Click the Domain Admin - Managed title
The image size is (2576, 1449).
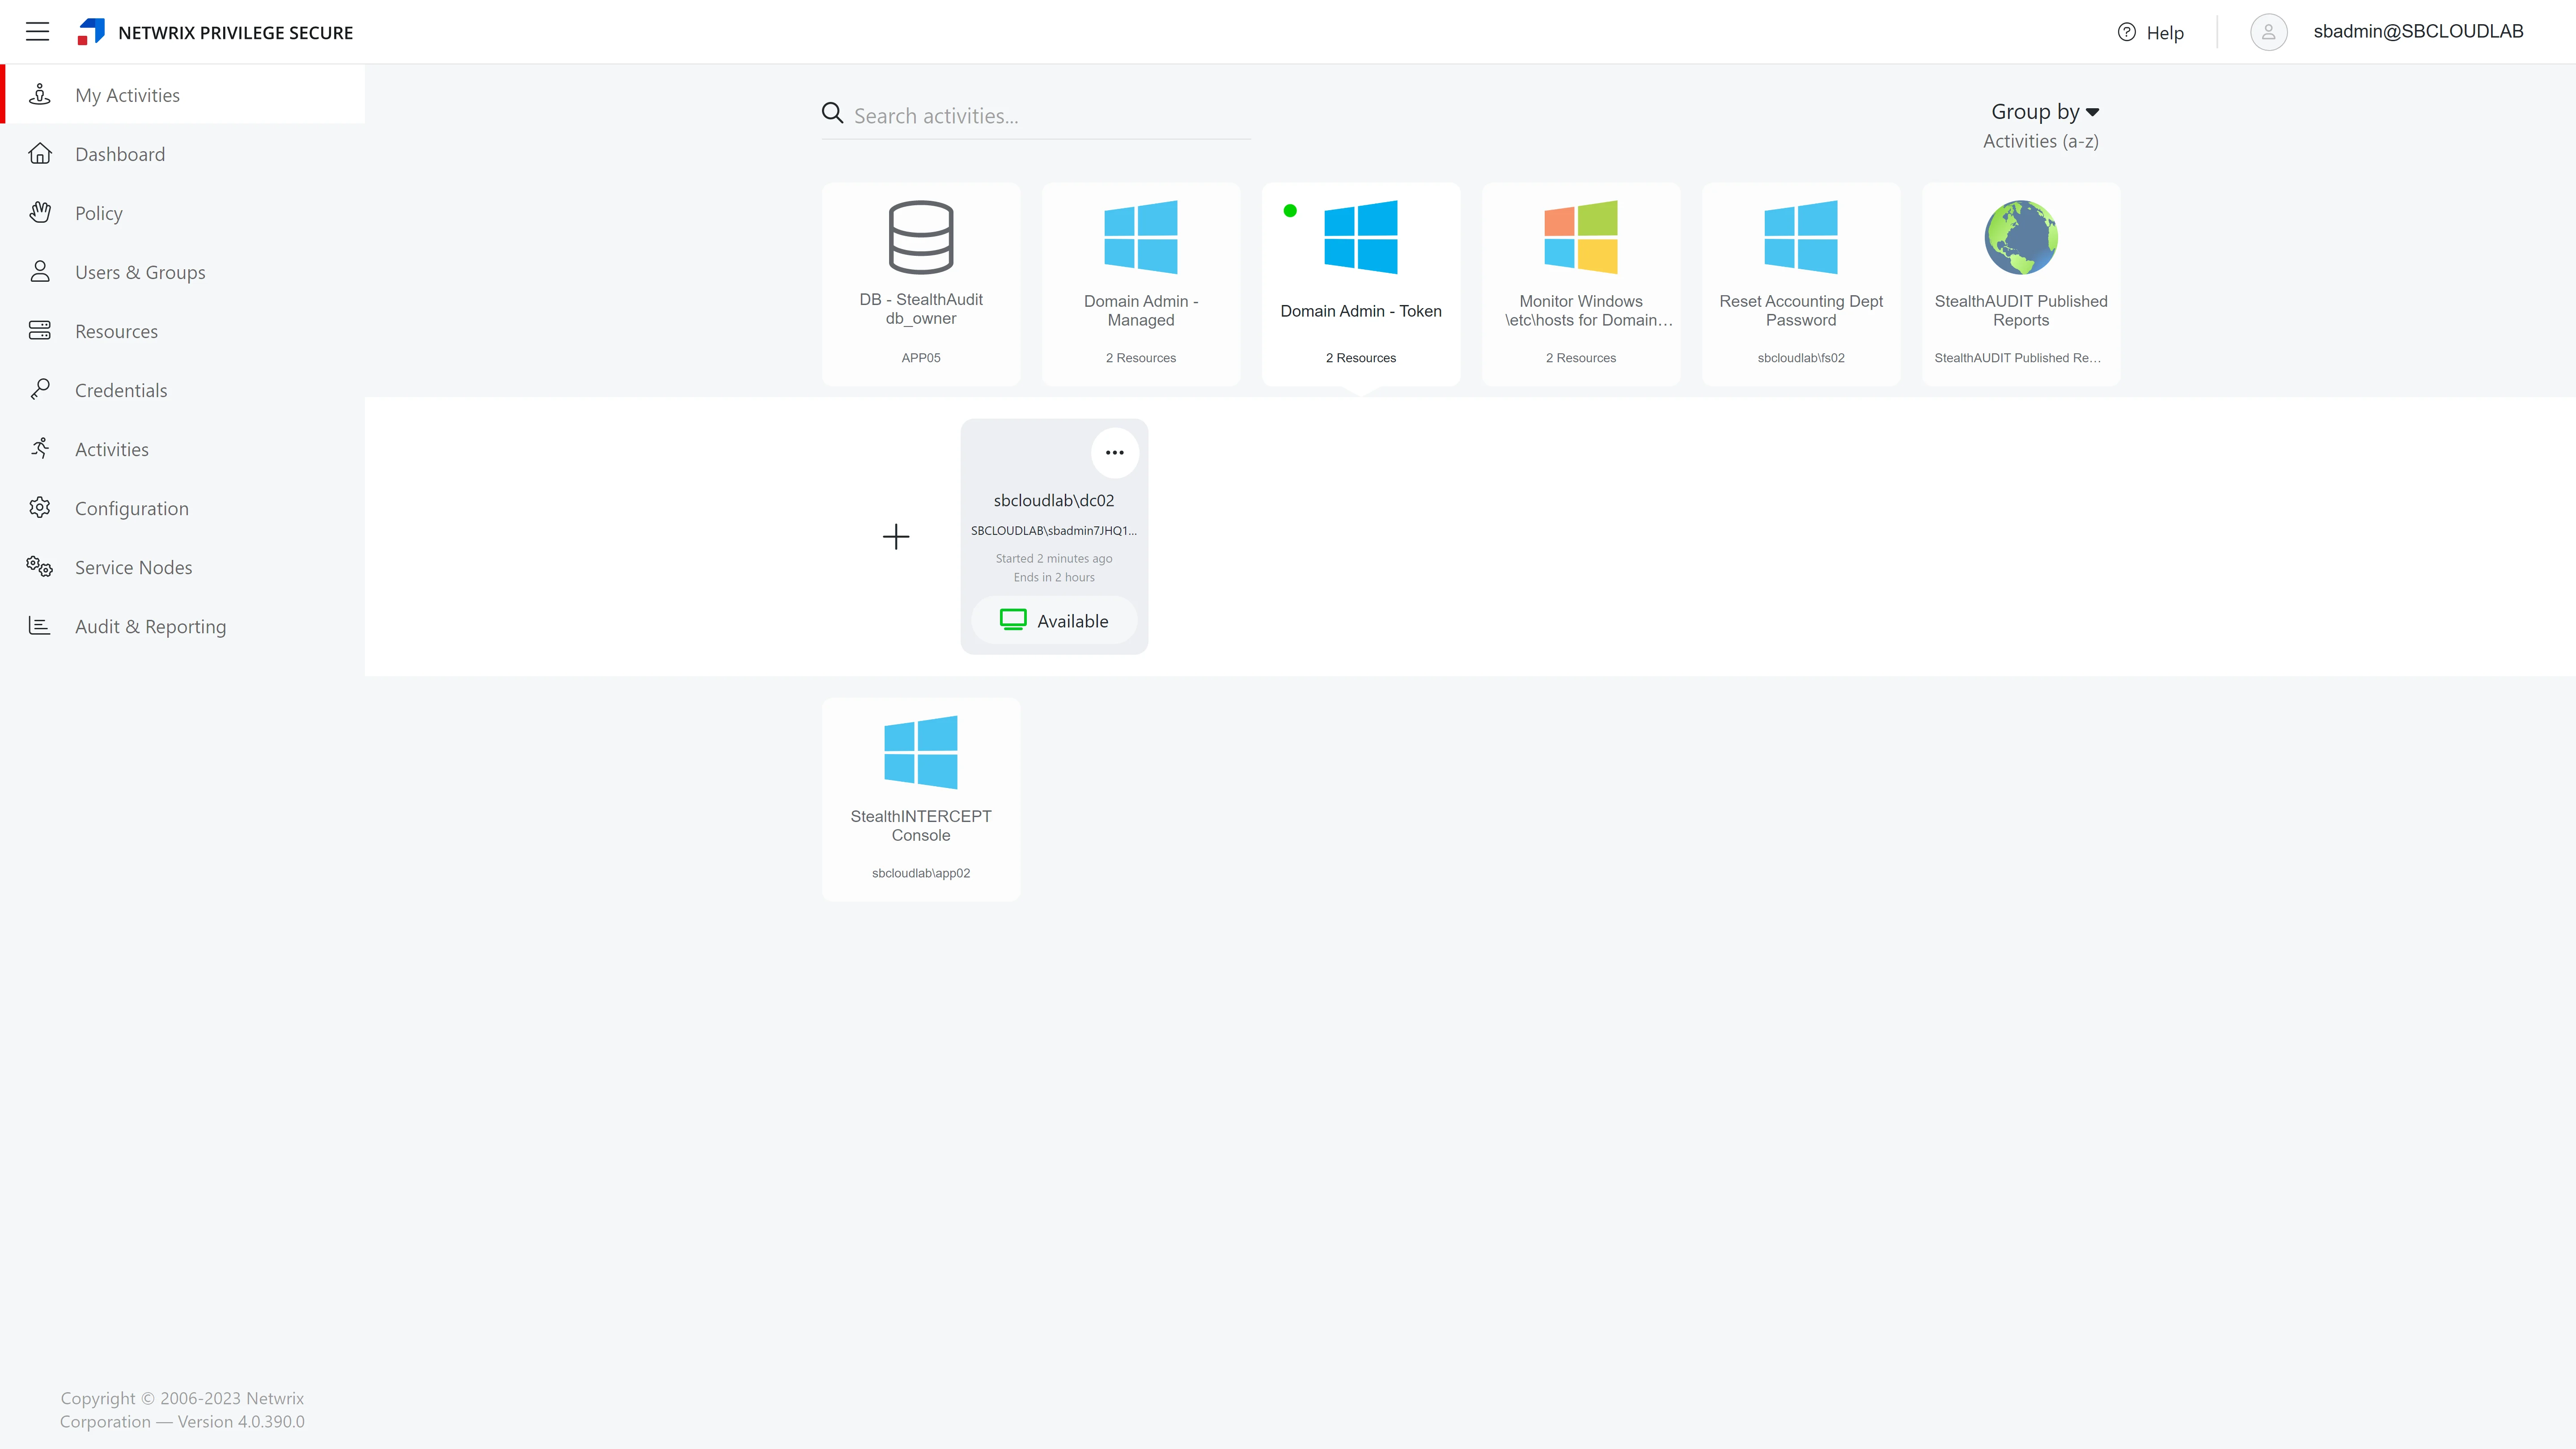point(1141,310)
